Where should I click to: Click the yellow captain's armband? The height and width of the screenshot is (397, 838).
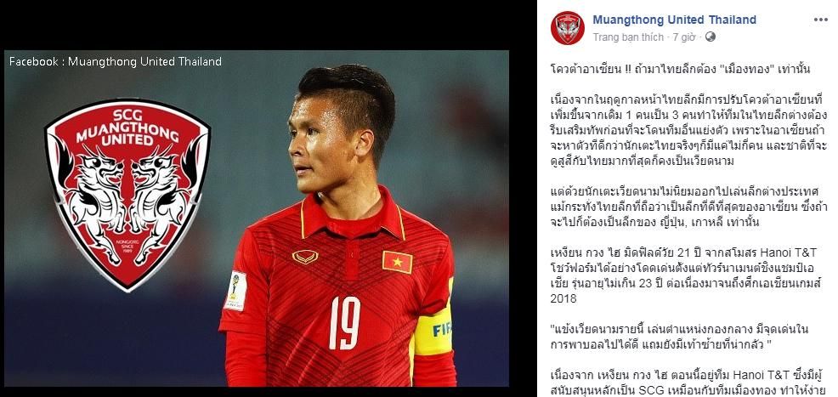pyautogui.click(x=433, y=327)
